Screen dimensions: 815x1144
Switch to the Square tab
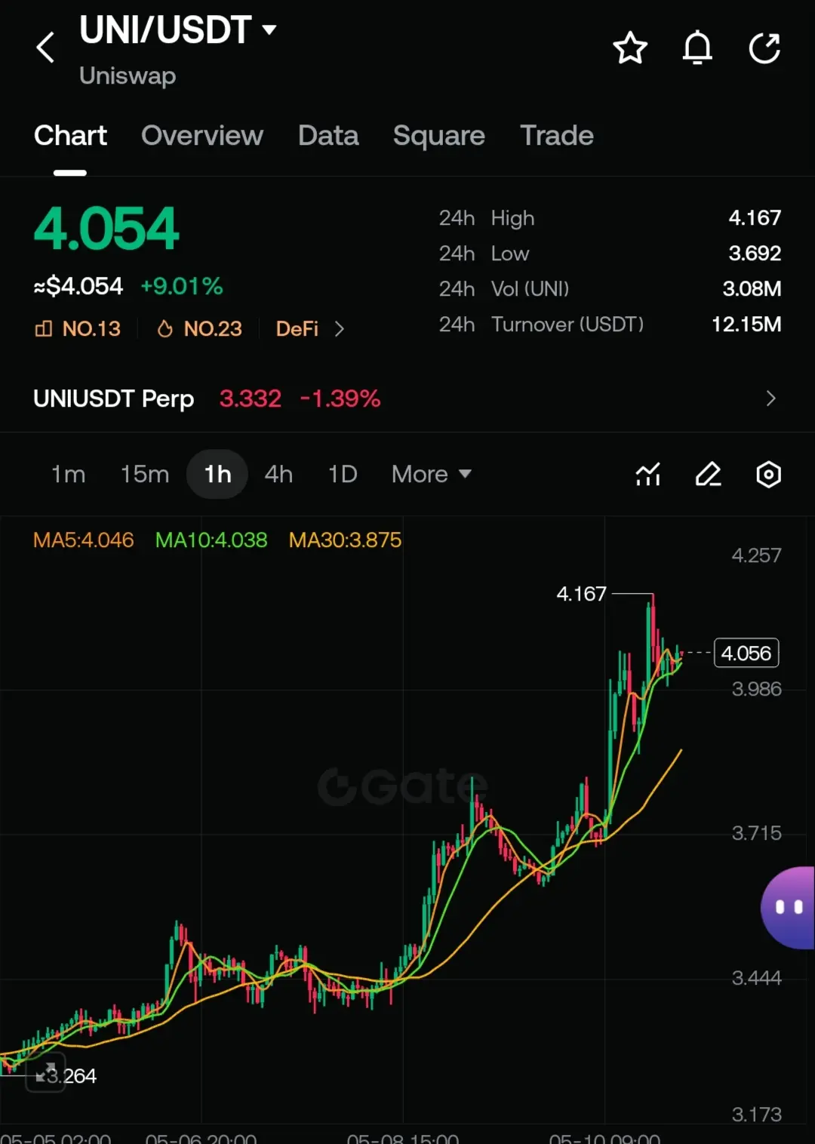coord(439,136)
